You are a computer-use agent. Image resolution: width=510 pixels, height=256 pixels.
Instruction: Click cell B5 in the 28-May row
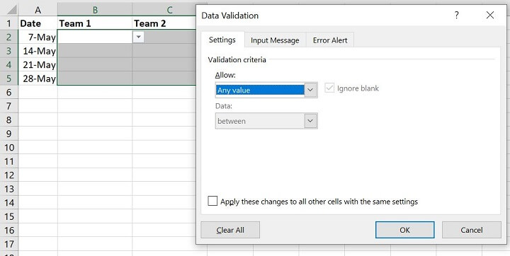pos(95,78)
